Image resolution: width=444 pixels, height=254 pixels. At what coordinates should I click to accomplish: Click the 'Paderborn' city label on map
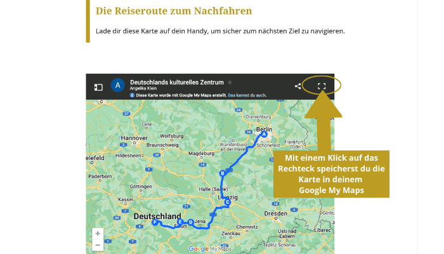(100, 177)
